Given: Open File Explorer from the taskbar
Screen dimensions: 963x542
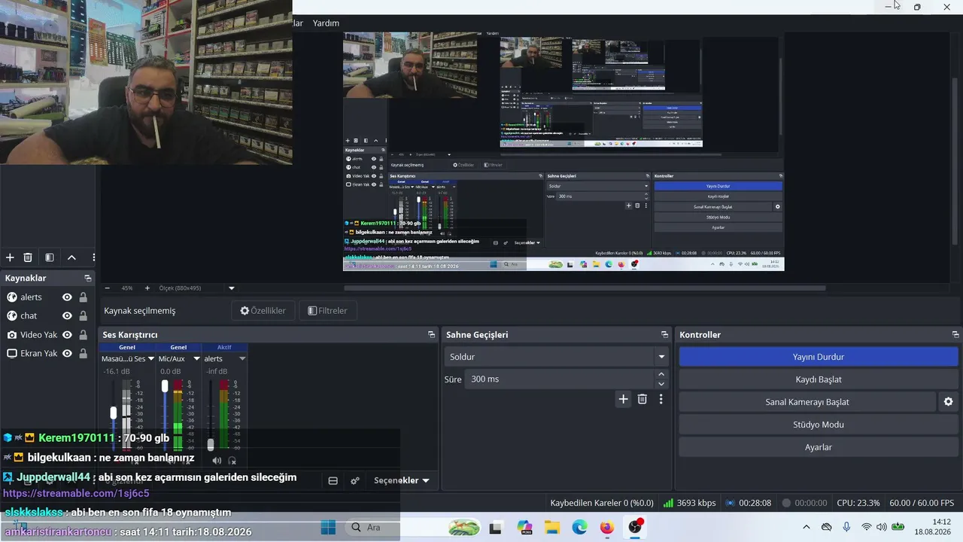Looking at the screenshot, I should click(x=552, y=528).
